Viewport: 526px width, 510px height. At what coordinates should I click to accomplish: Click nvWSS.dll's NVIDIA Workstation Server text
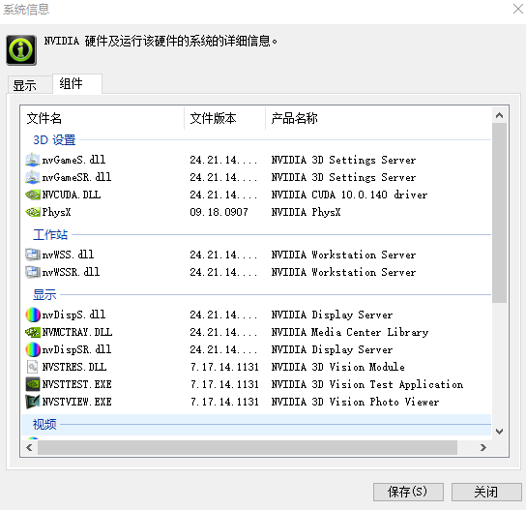[343, 255]
